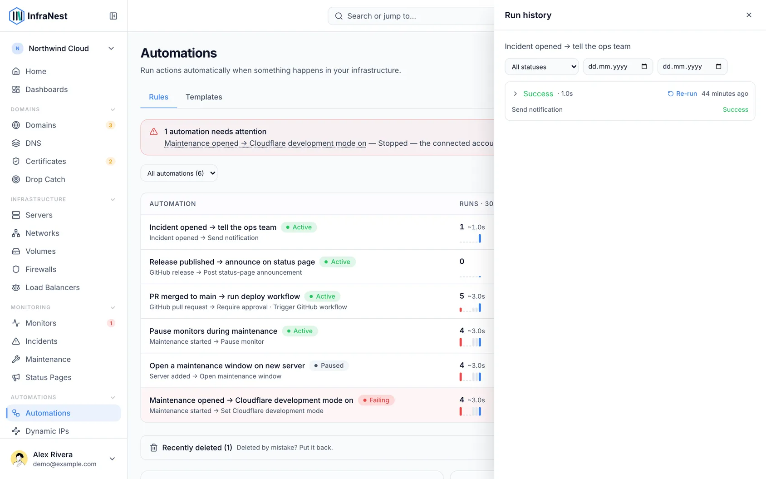Expand the Northwind Cloud workspace switcher
This screenshot has width=766, height=479.
coord(64,49)
